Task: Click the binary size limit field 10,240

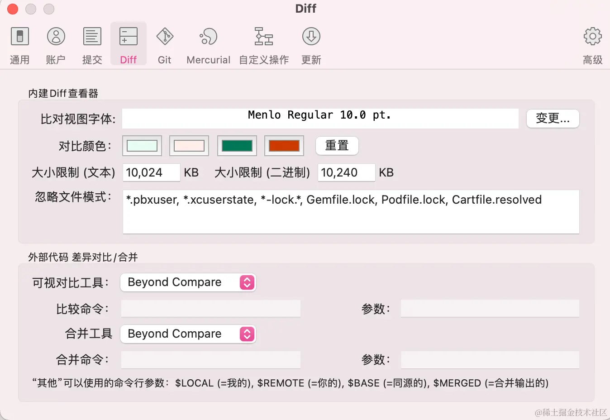Action: pyautogui.click(x=347, y=172)
